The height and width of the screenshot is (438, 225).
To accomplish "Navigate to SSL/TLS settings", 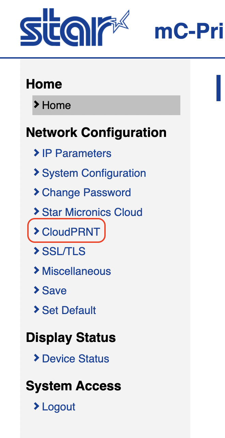I will coord(63,252).
